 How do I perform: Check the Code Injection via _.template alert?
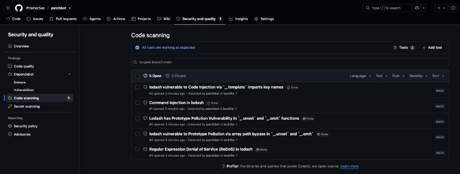[137, 87]
